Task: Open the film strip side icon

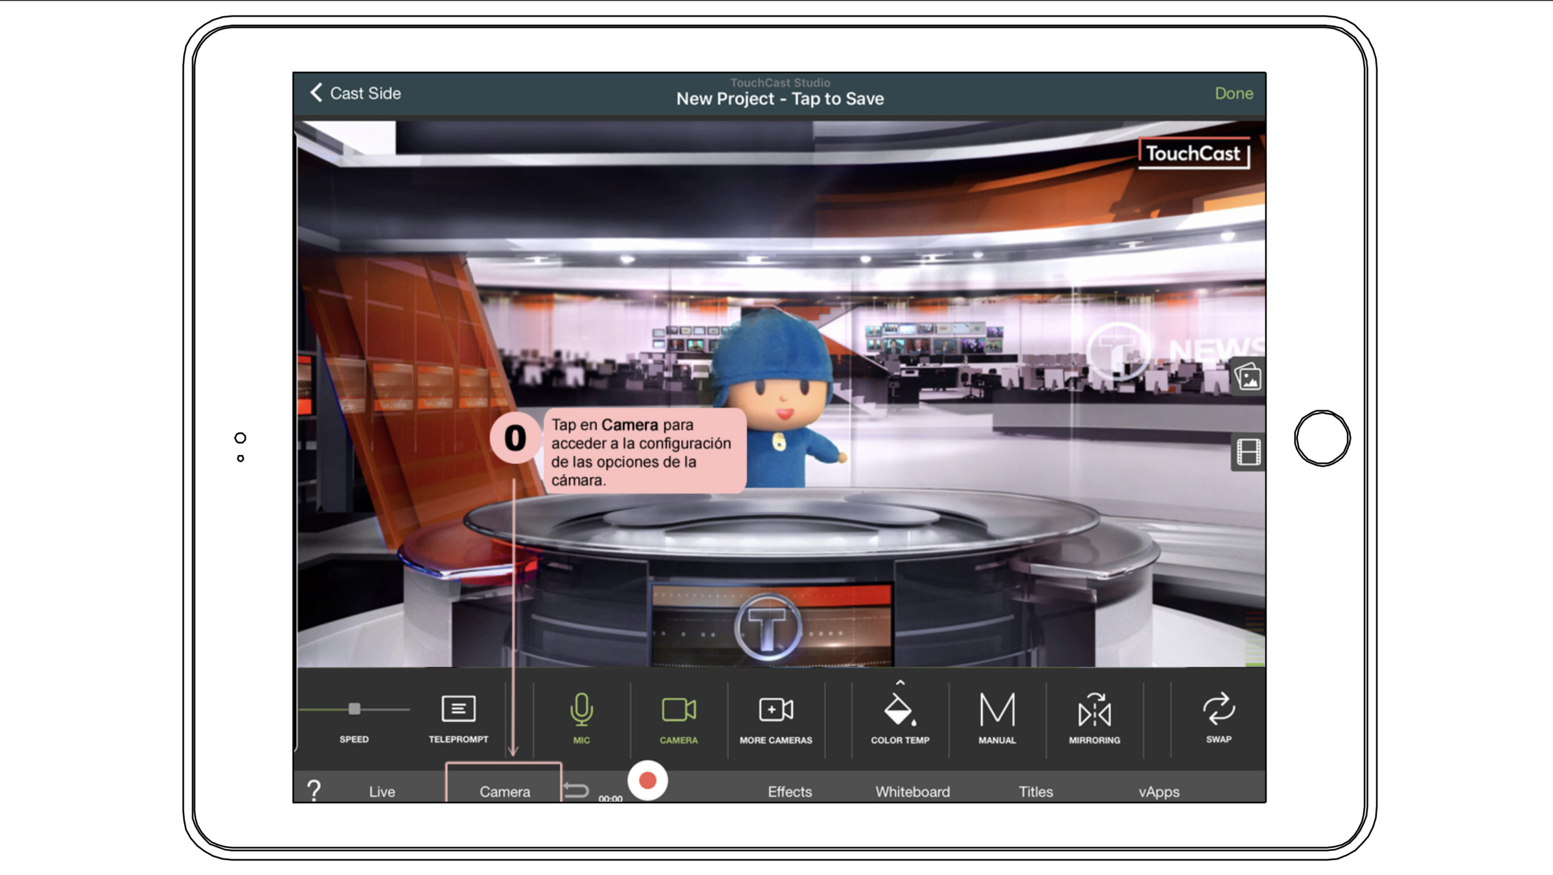Action: tap(1248, 452)
